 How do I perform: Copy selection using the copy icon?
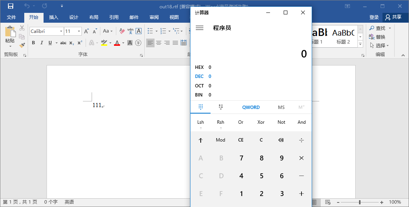tap(22, 36)
